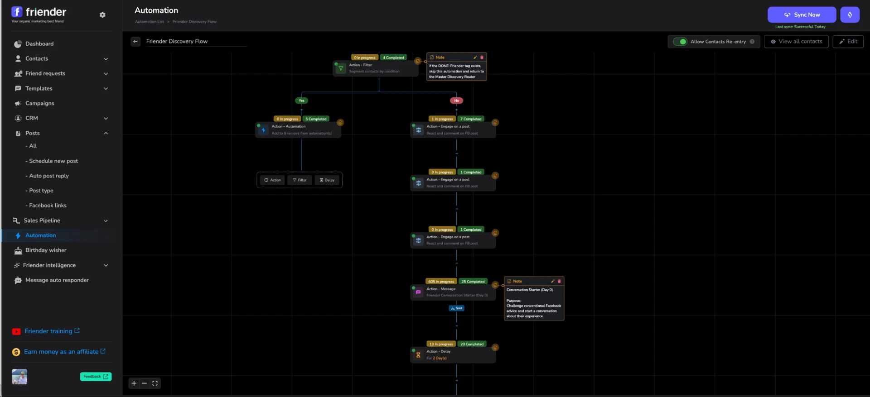Click the Sync Now button
Image resolution: width=870 pixels, height=397 pixels.
802,14
